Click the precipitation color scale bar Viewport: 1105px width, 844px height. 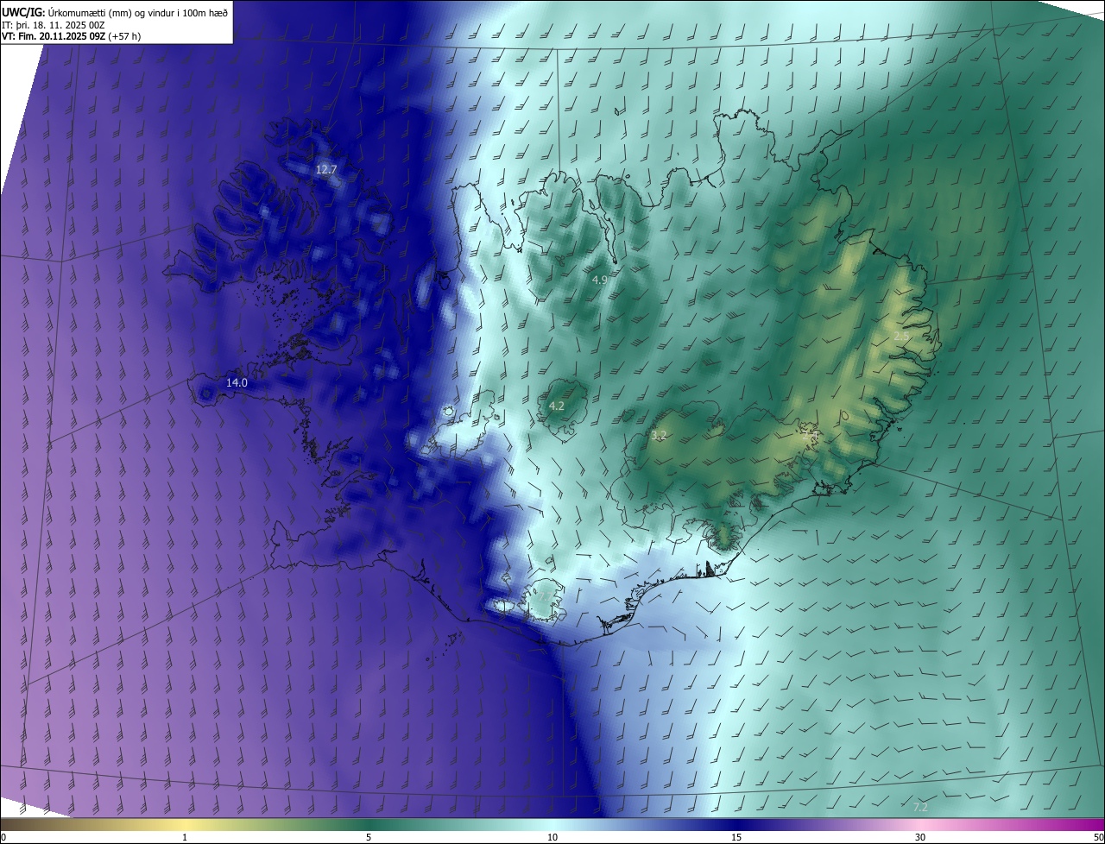[552, 824]
